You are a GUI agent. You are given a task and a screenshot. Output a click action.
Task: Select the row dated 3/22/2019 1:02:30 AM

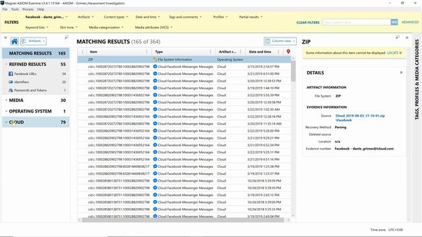[184, 109]
